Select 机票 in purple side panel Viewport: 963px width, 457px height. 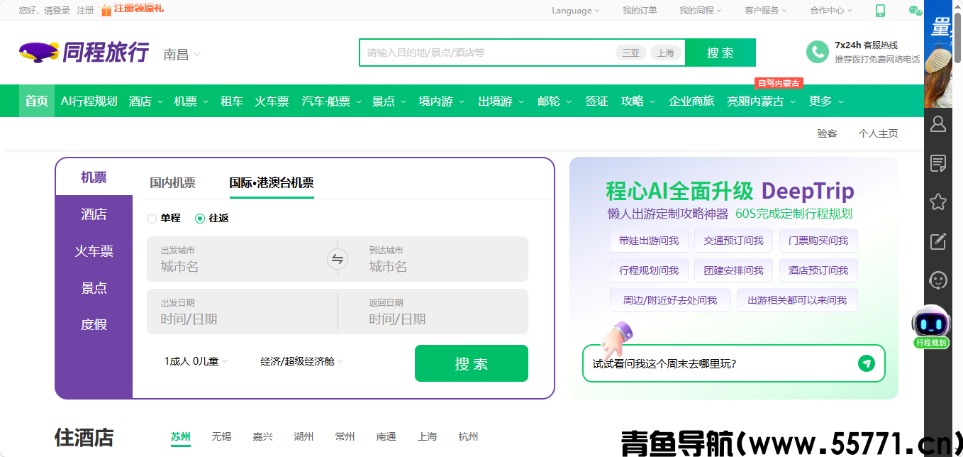[x=94, y=177]
